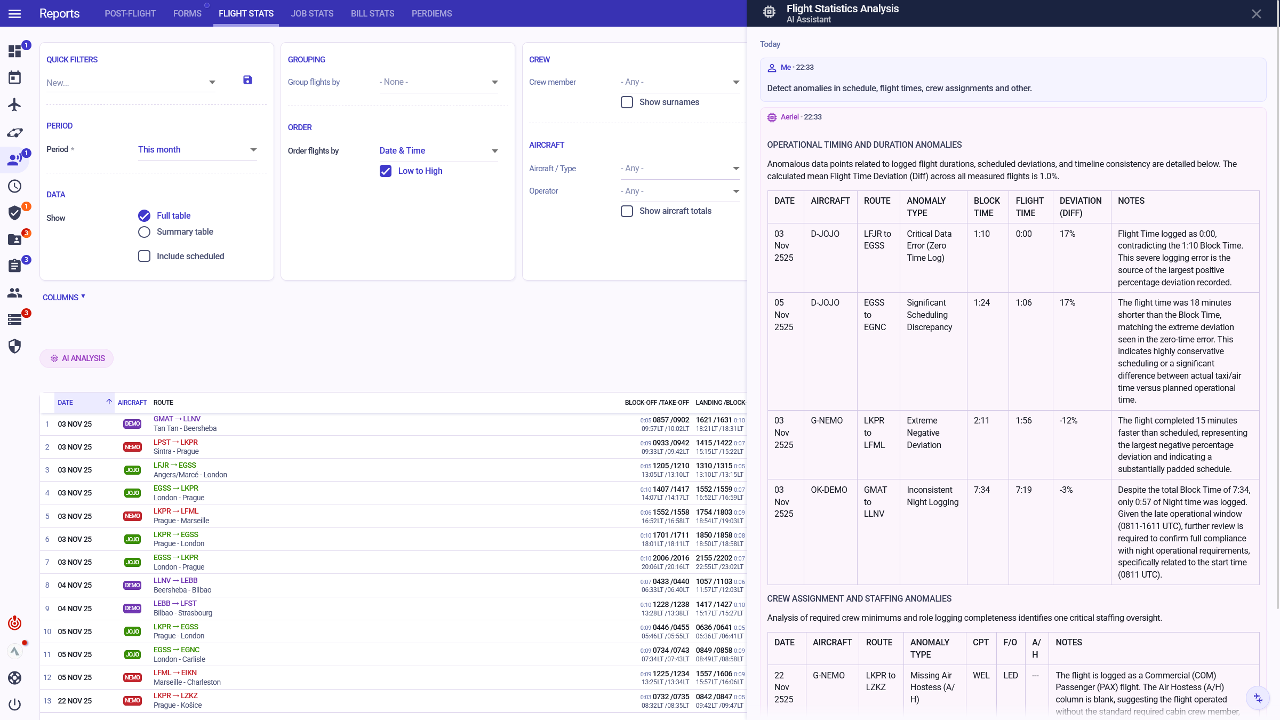This screenshot has height=720, width=1280.
Task: Click the sparkle collapse icon in AI panel
Action: 1258,698
